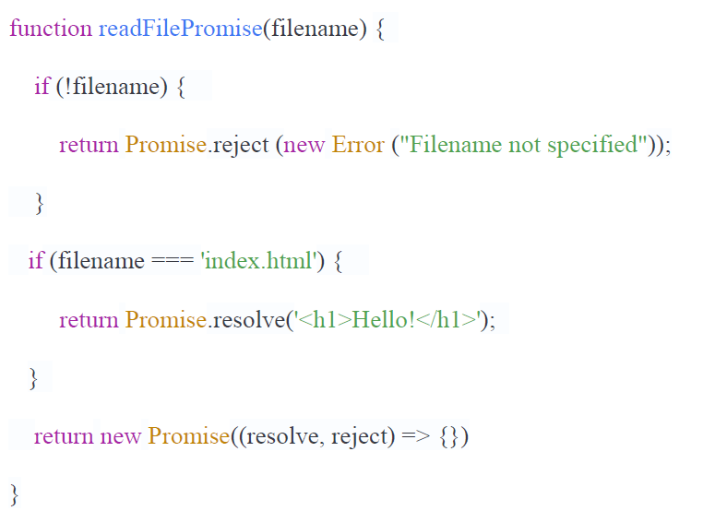Click the purple 'function' keyword
This screenshot has height=523, width=715.
click(51, 29)
